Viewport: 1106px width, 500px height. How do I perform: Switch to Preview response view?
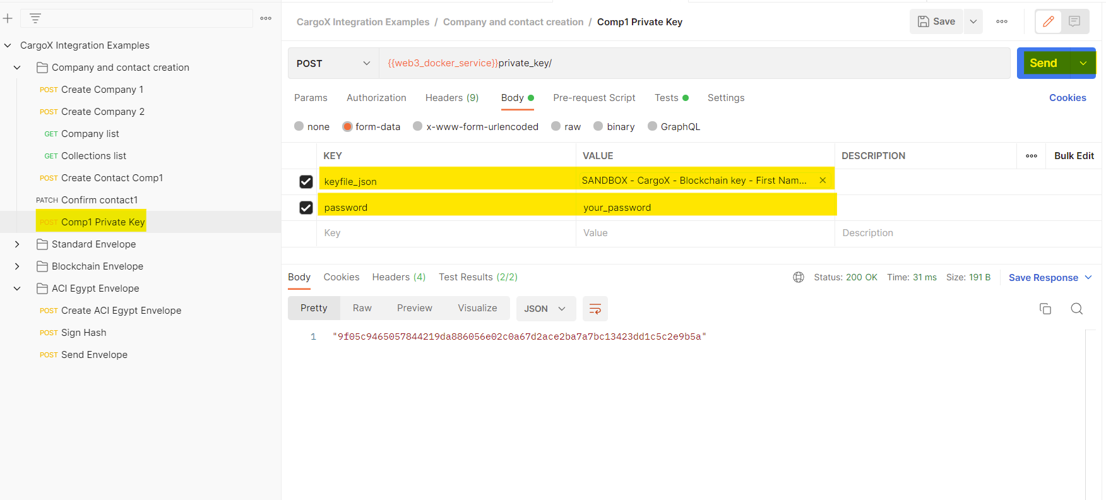point(415,308)
